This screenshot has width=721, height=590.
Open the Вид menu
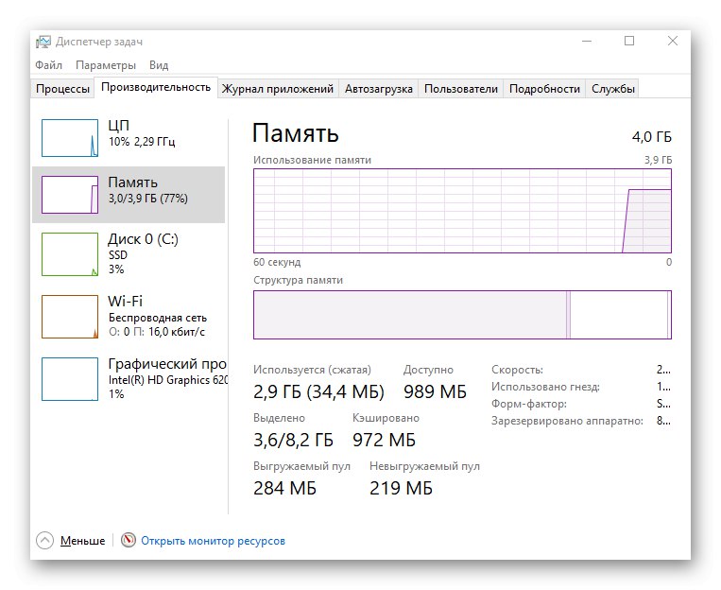[x=159, y=65]
